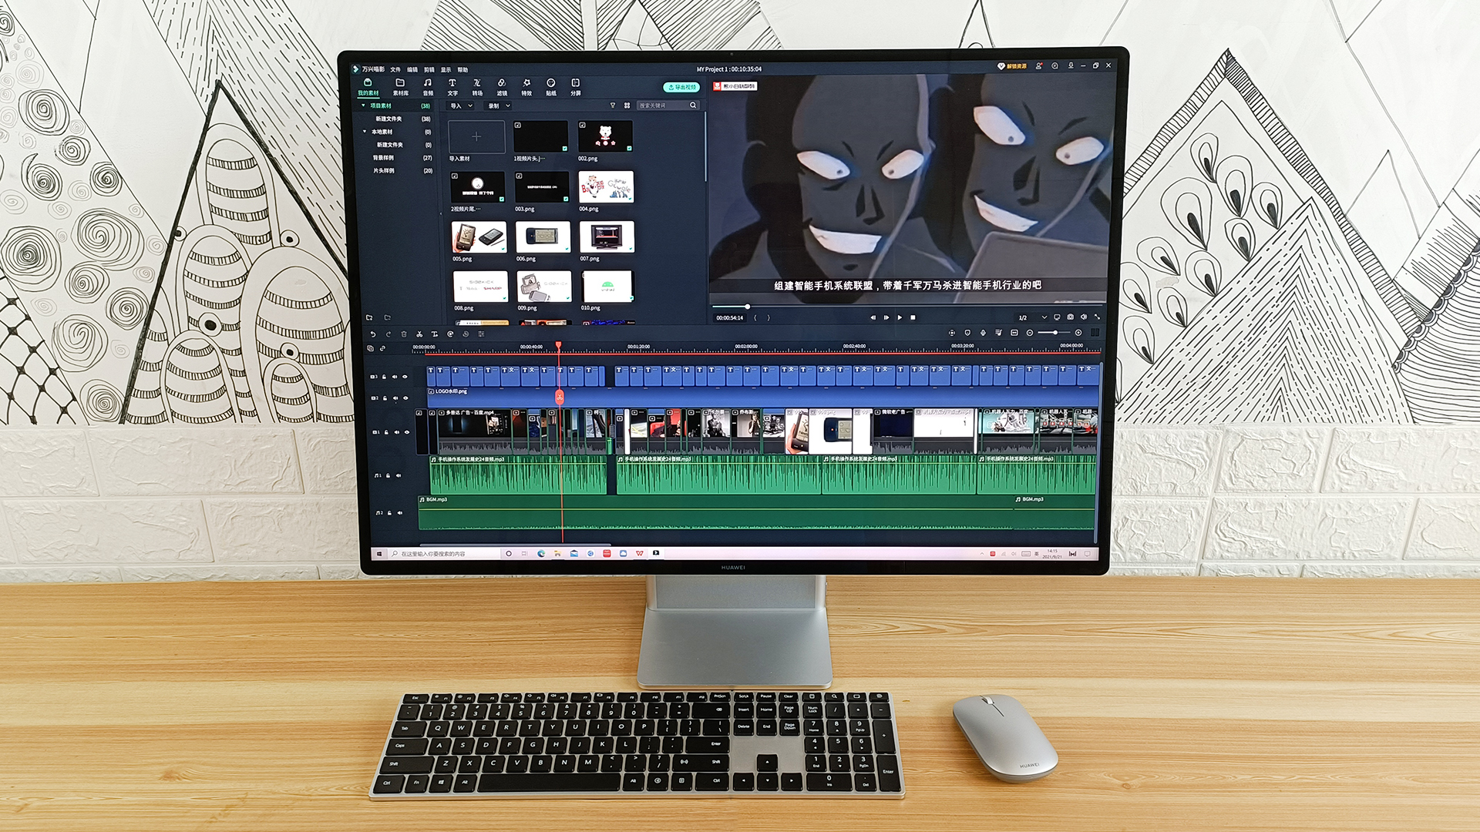Click the timeline zoom-out minus icon

coord(1030,333)
